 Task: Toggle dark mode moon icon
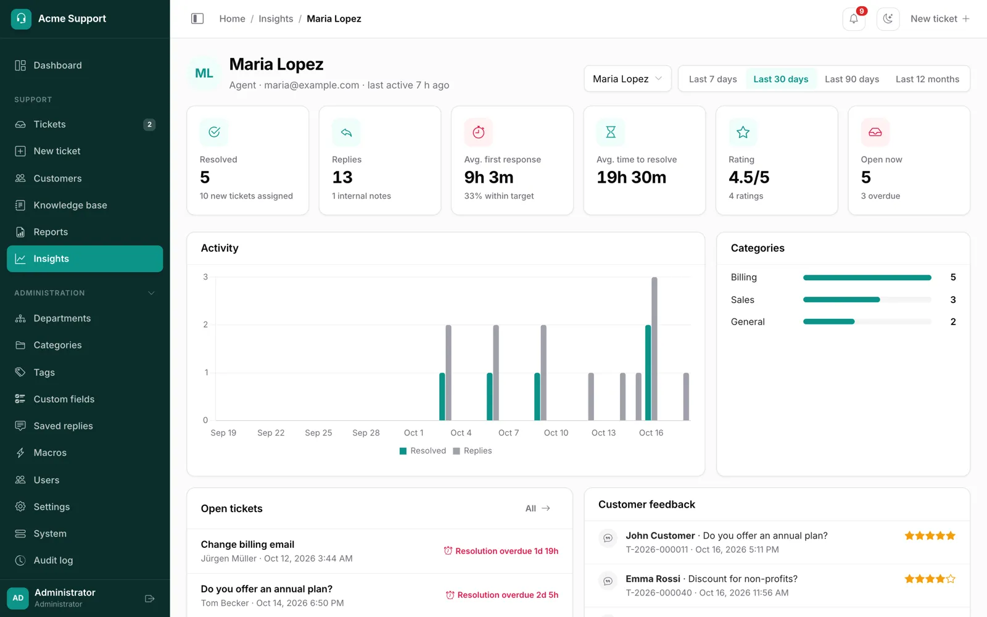coord(888,19)
